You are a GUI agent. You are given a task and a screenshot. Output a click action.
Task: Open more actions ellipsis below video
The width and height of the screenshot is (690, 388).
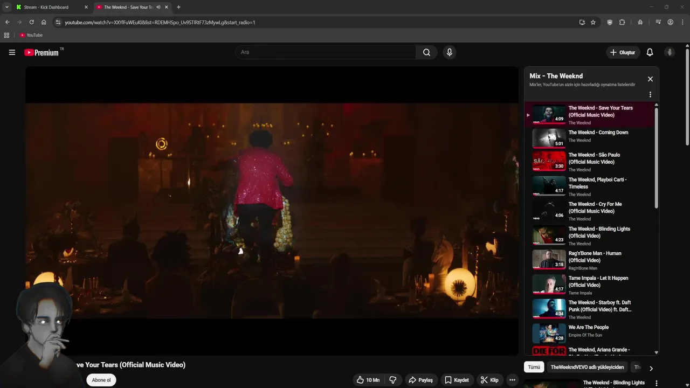point(513,380)
